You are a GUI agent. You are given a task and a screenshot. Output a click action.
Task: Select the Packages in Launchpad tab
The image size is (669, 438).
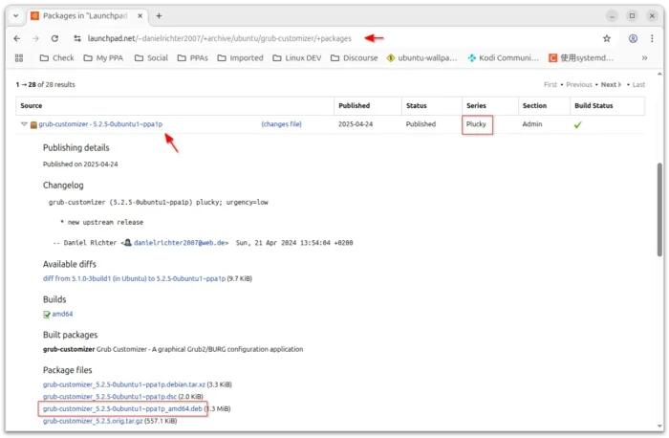85,16
